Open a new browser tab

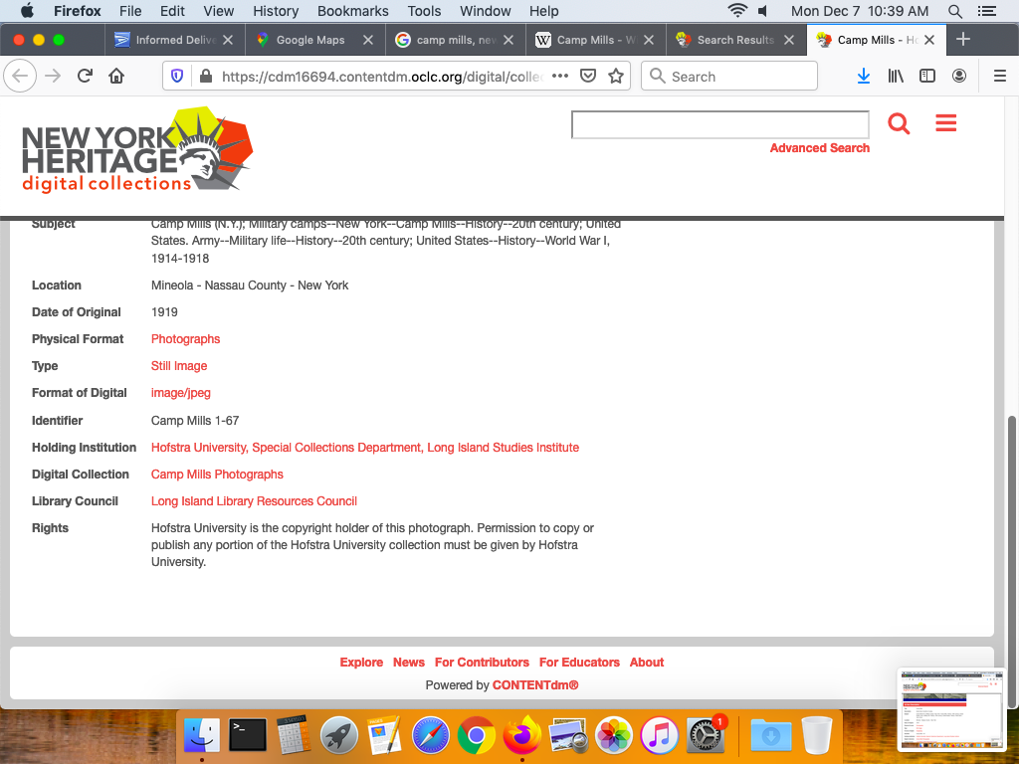pos(962,40)
